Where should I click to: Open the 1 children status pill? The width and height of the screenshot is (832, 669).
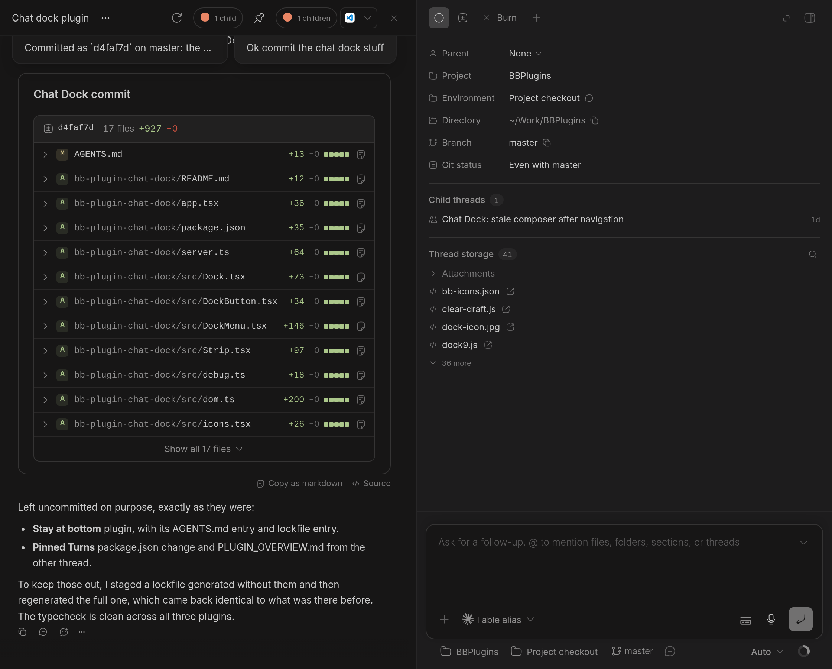point(306,18)
